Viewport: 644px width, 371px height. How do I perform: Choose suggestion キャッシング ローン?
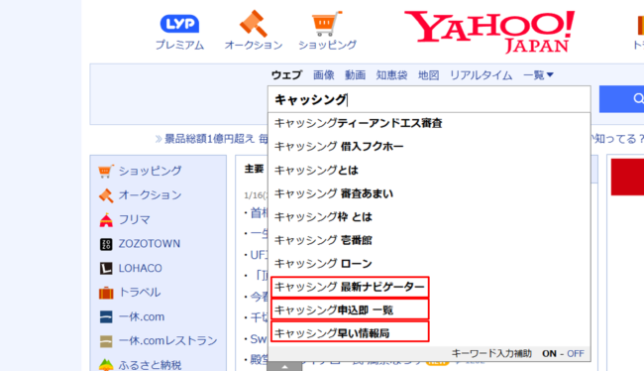[429, 263]
